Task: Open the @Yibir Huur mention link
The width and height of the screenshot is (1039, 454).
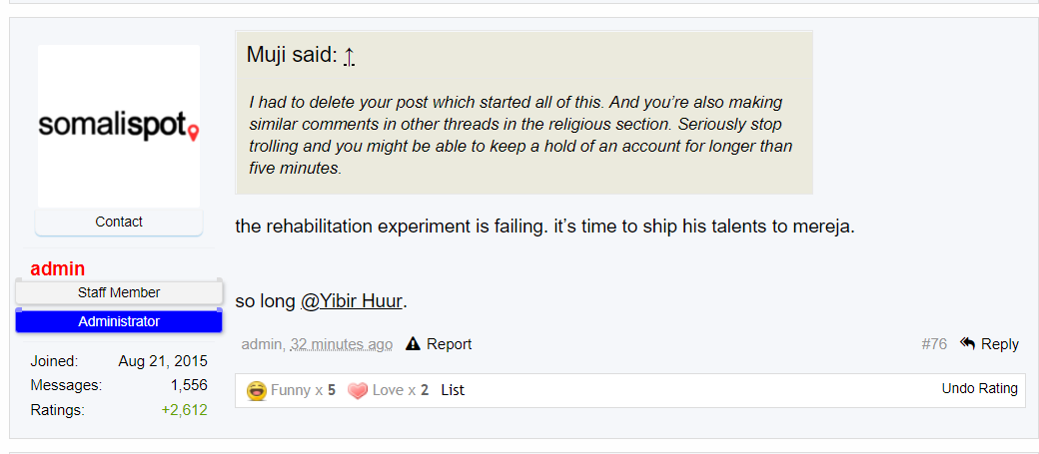Action: point(352,301)
